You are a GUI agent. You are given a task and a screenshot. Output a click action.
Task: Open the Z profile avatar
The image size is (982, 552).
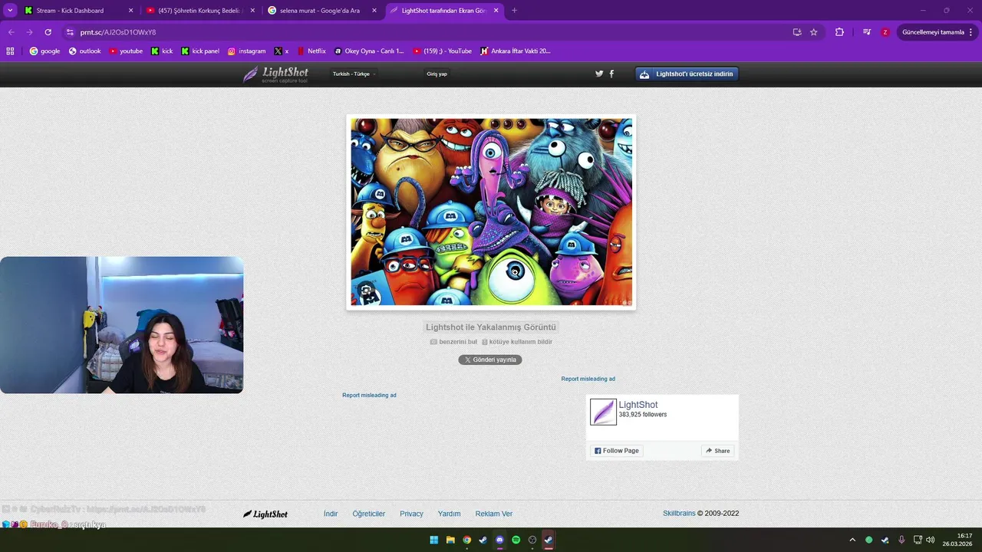[x=885, y=32]
